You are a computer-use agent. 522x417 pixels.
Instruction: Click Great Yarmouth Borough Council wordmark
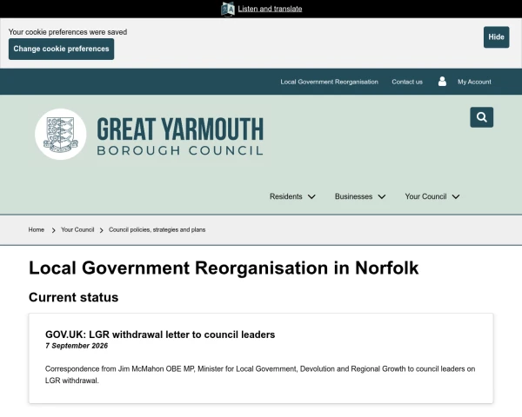tap(180, 136)
